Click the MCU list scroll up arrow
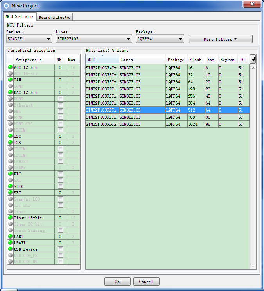Viewport: 264px width, 291px height. [253, 68]
